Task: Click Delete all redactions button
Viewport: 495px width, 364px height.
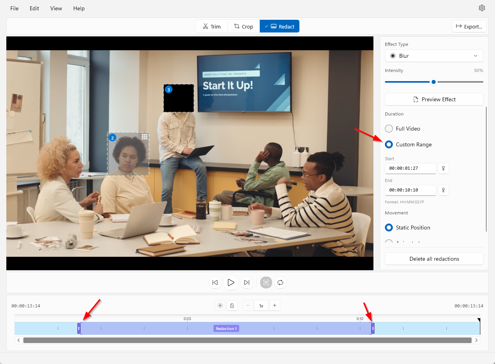Action: pyautogui.click(x=434, y=259)
